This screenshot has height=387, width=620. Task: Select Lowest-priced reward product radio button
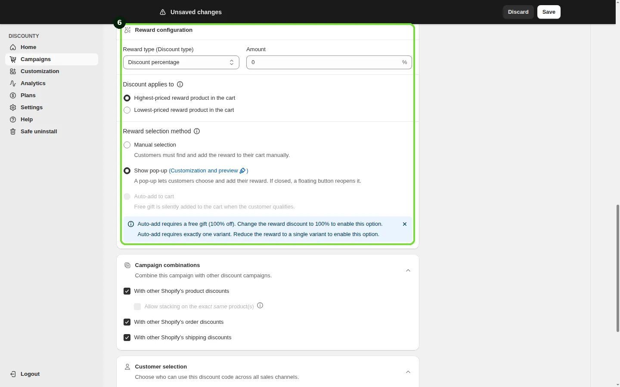pos(127,110)
